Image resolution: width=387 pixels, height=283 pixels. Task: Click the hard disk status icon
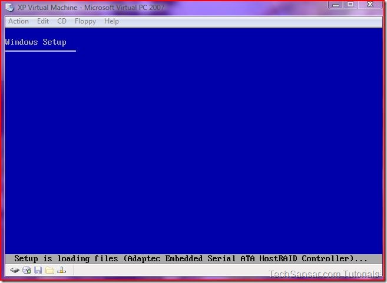15,270
